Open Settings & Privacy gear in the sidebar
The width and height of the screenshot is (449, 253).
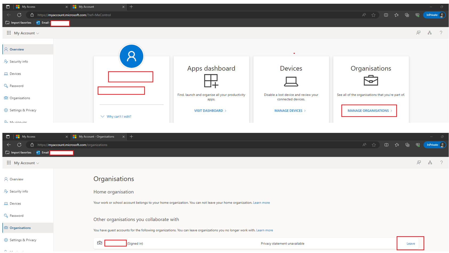point(23,110)
